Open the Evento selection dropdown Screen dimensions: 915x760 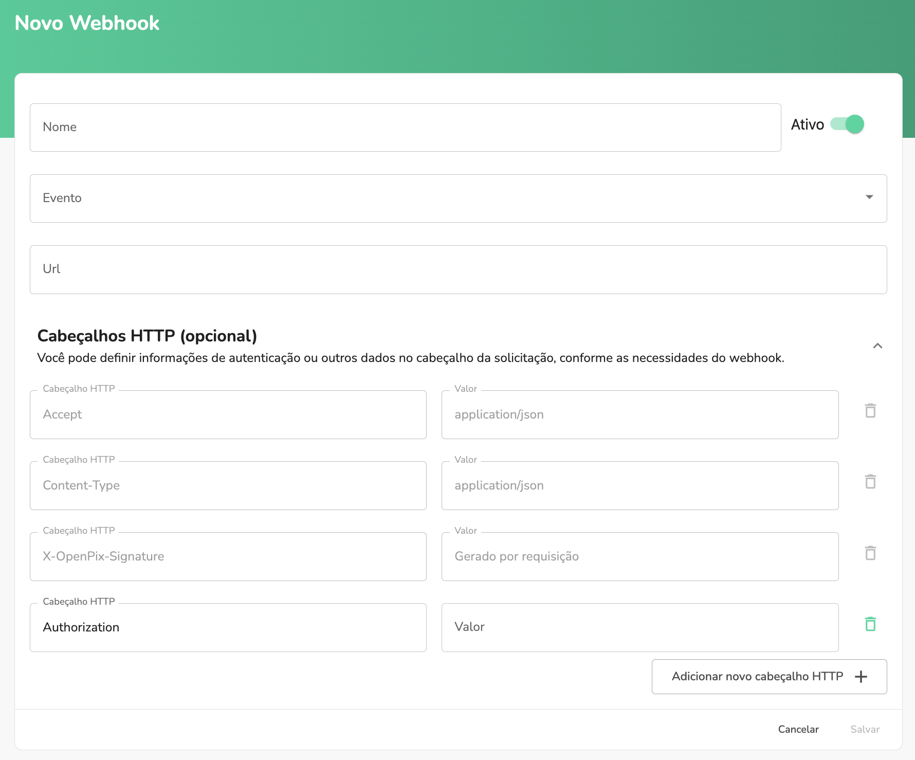point(869,197)
